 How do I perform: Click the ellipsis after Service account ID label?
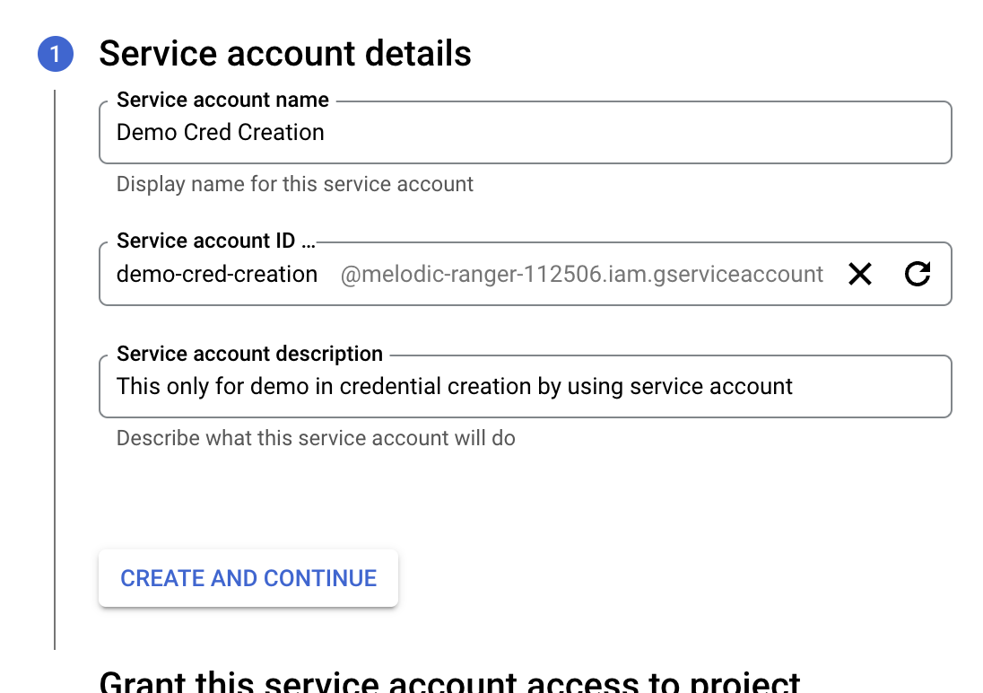pos(308,241)
